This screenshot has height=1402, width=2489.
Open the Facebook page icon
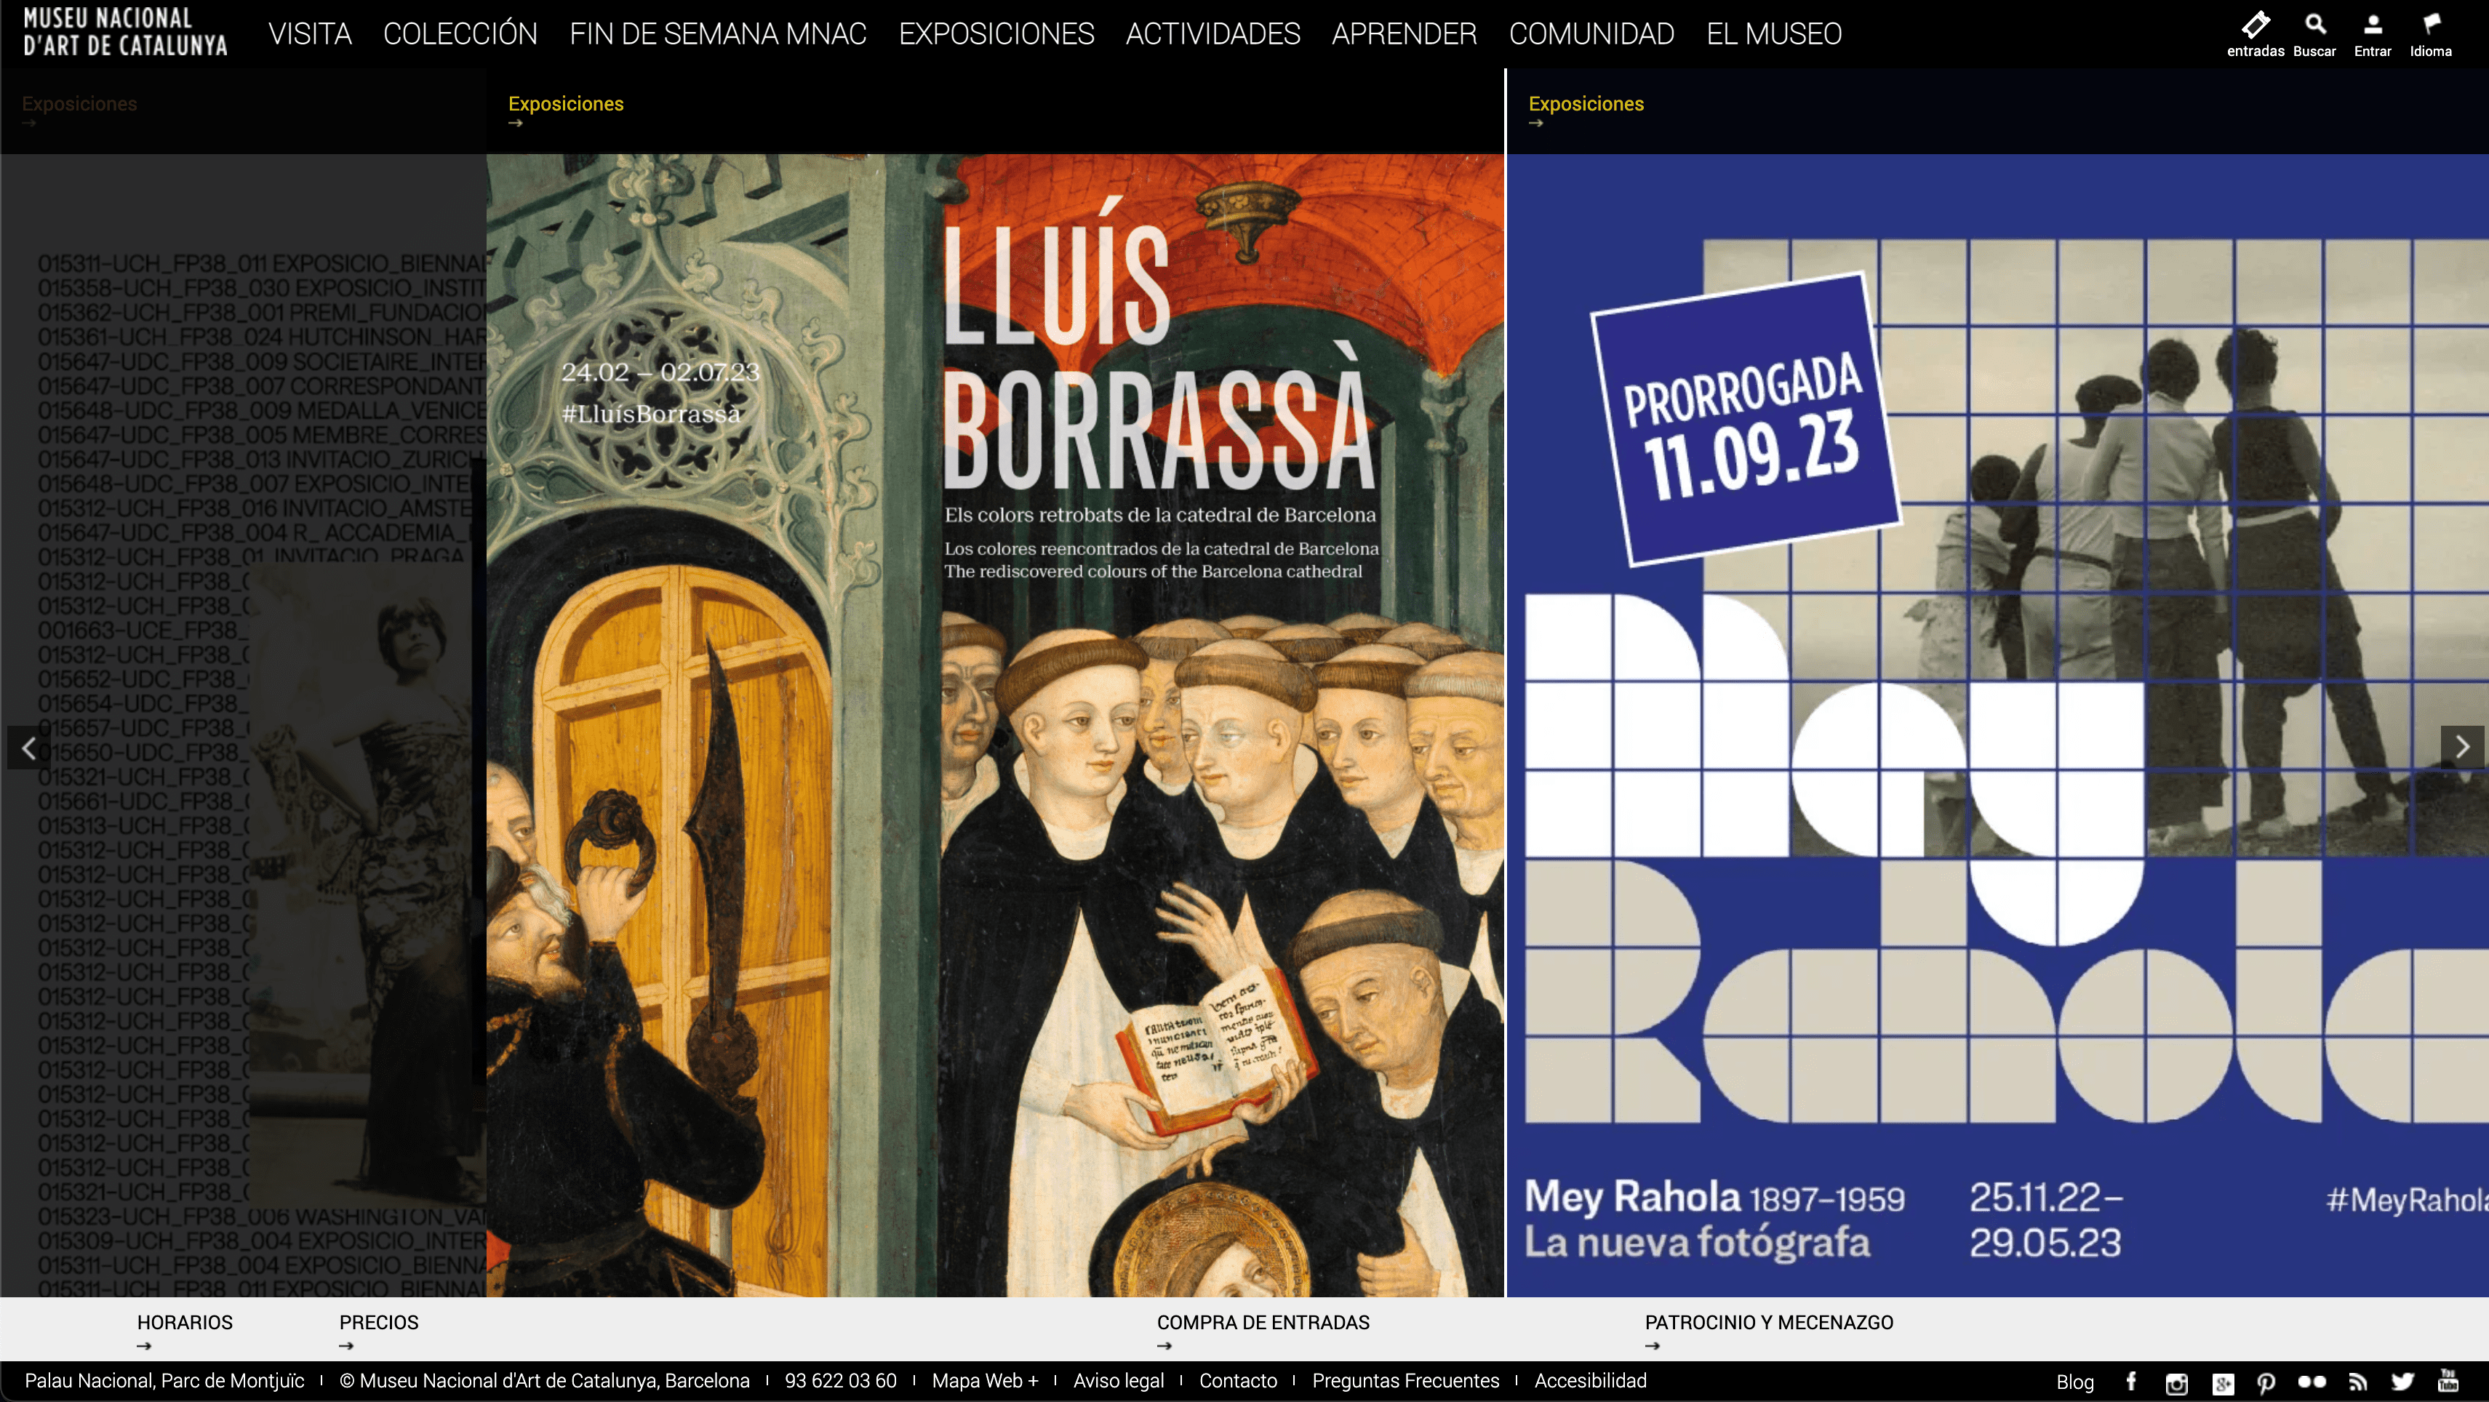click(x=2131, y=1382)
